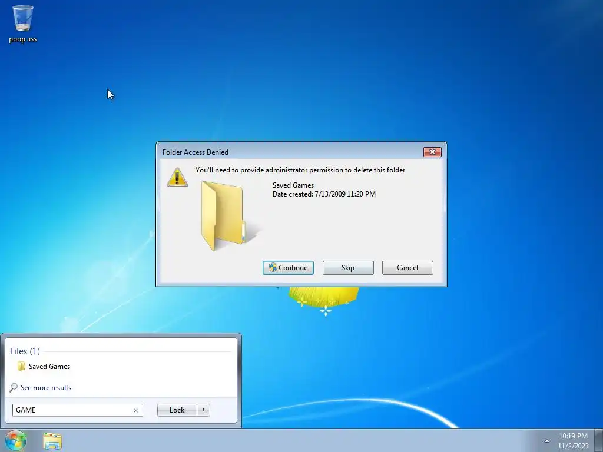Click the Date created text in dialog
This screenshot has width=603, height=452.
point(324,194)
